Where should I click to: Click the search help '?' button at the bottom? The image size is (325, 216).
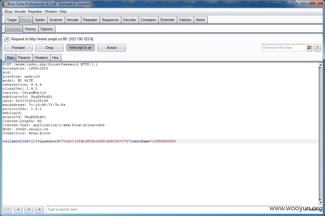coord(8,209)
